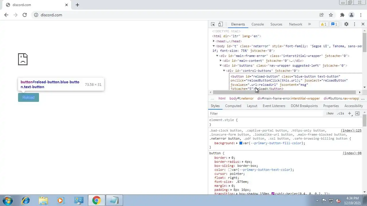This screenshot has height=206, width=367.
Task: Open the Properties tab
Action: click(x=331, y=106)
